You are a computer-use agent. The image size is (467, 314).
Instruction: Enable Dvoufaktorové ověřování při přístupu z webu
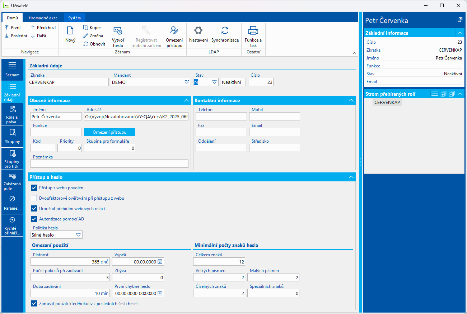click(34, 198)
